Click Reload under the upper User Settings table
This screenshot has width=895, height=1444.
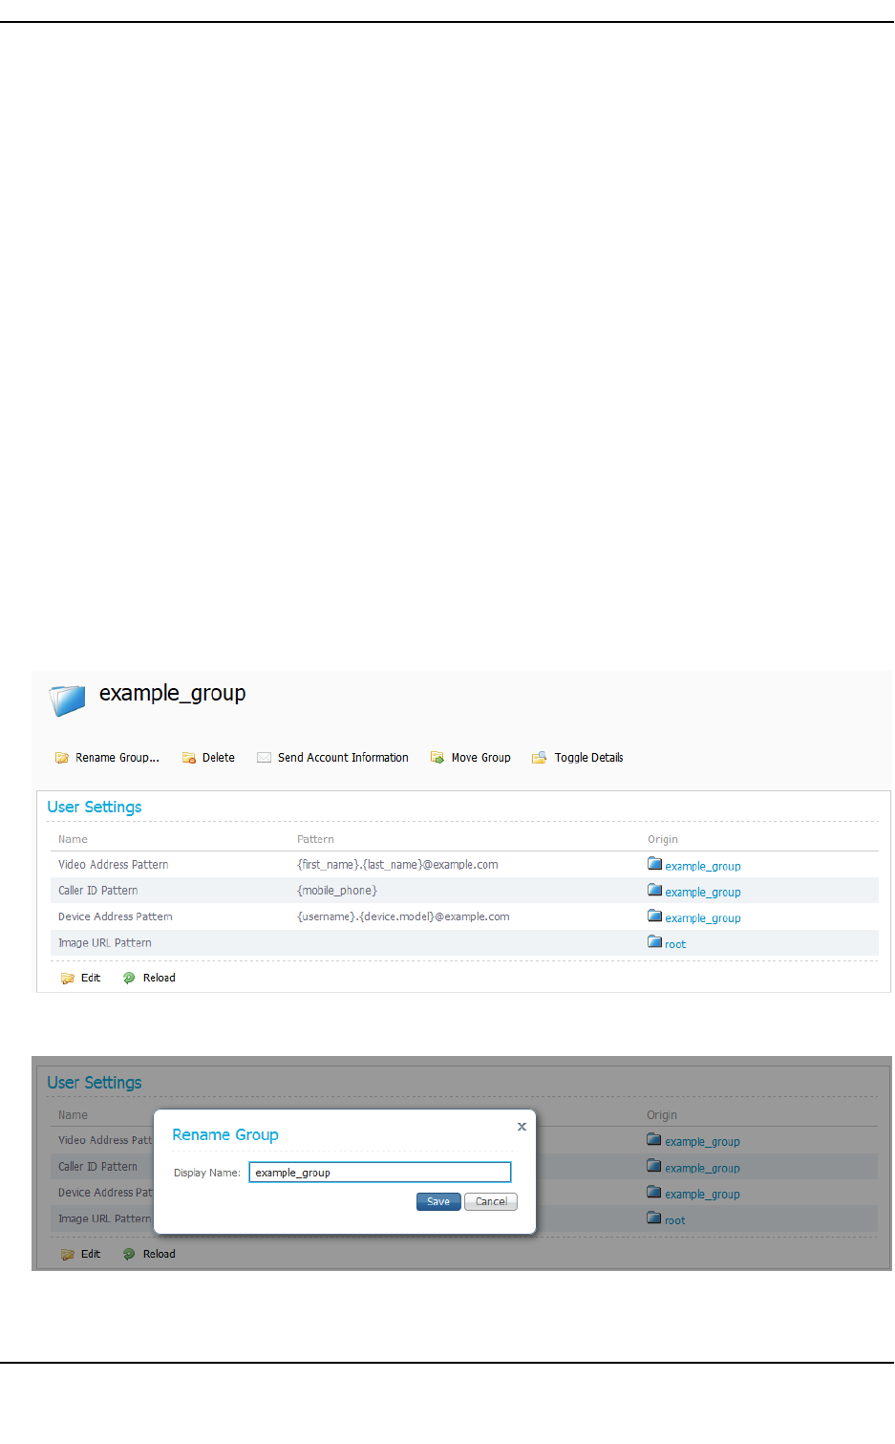tap(160, 979)
